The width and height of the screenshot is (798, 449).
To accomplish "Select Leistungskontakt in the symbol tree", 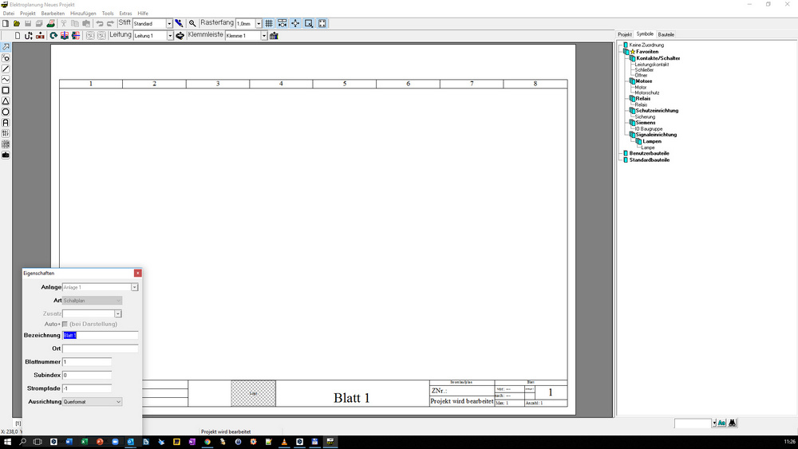I will coord(652,65).
